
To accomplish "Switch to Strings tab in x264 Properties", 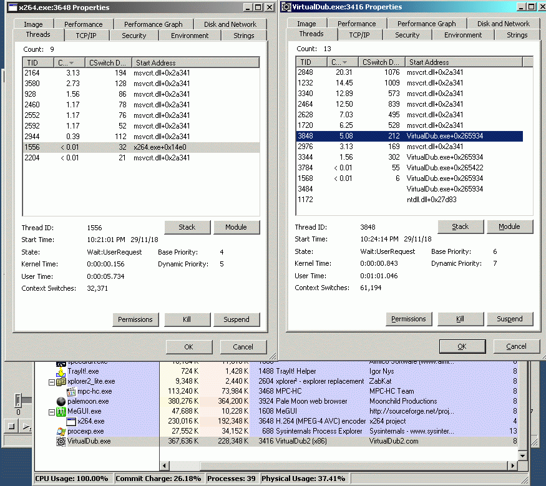I will [244, 36].
